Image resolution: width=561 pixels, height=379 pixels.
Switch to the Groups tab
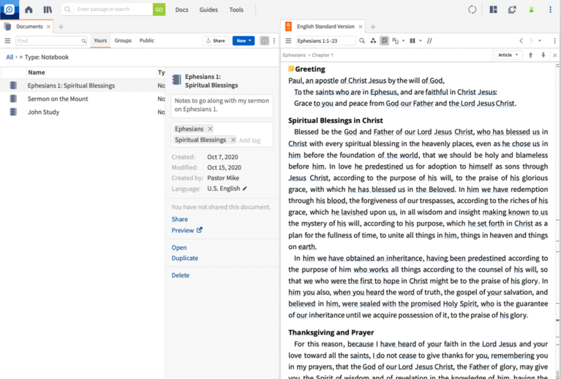click(123, 41)
